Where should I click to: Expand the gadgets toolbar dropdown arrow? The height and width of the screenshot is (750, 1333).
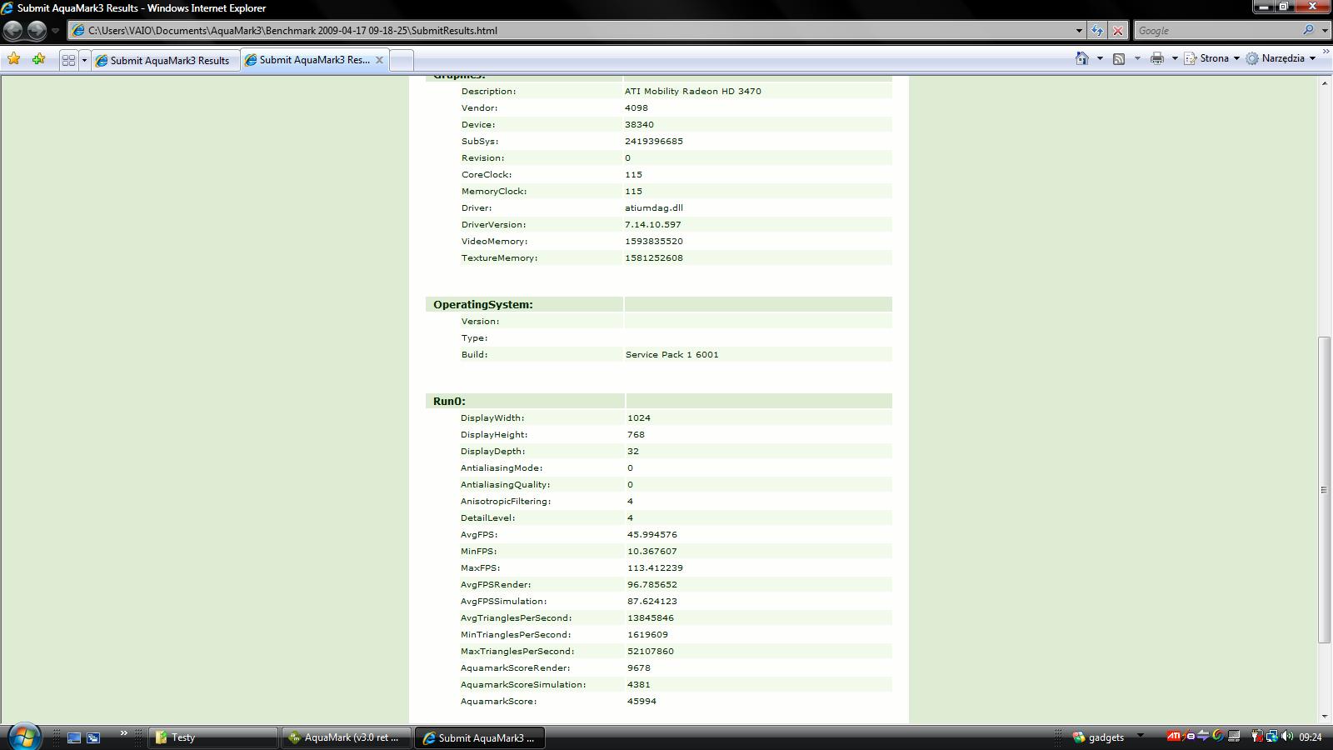pos(1141,736)
